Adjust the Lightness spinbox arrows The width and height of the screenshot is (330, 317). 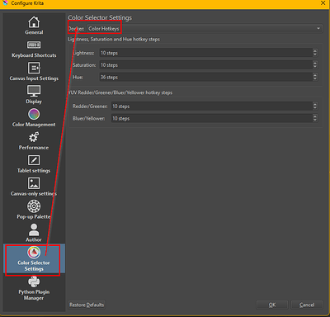[x=315, y=53]
